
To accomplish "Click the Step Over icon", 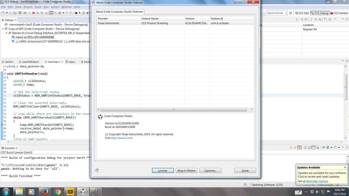I will coord(42,13).
